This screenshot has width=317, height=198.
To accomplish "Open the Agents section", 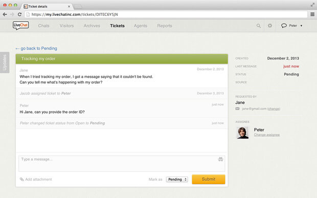I will coord(141,26).
